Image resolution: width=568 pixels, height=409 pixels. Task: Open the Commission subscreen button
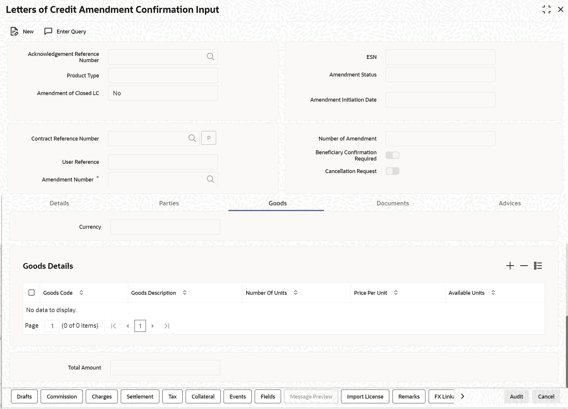coord(62,396)
